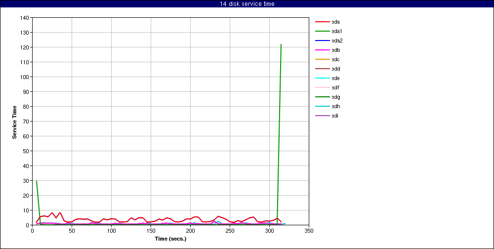Click the 150 tick on the time axis
The width and height of the screenshot is (494, 249).
151,231
